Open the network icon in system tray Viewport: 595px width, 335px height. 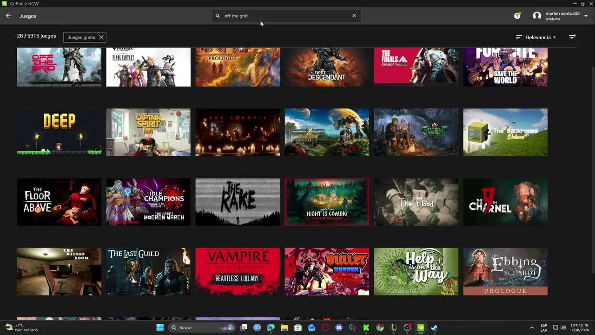(556, 328)
